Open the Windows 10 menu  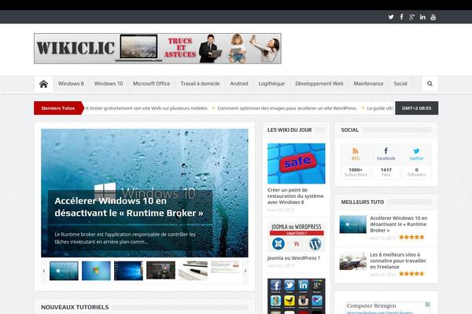coord(109,83)
